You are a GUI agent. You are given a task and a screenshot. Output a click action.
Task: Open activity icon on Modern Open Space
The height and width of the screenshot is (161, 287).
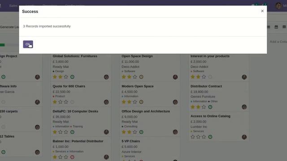coord(141,102)
